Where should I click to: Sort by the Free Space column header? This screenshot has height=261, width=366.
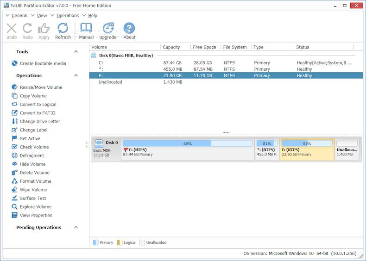click(x=204, y=47)
